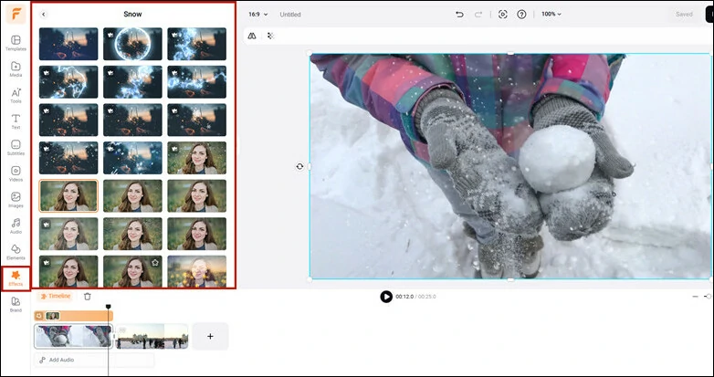Select the orange effect track on timeline
The height and width of the screenshot is (377, 714).
(74, 316)
